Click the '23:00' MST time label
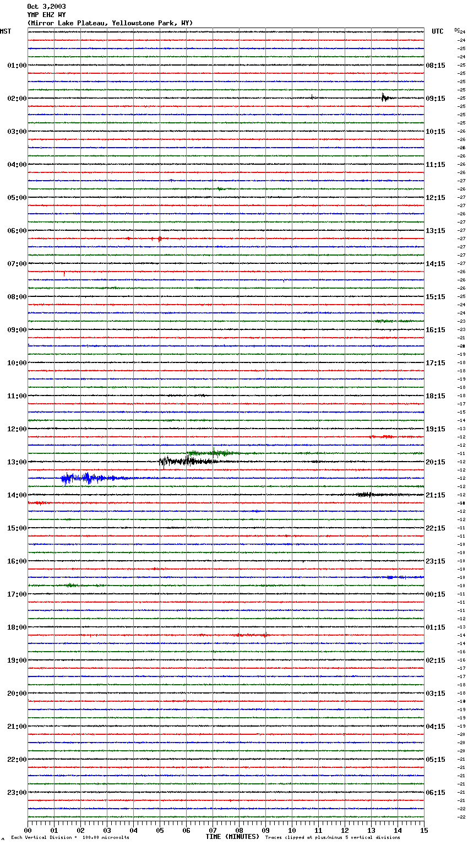Image resolution: width=468 pixels, height=845 pixels. coord(17,793)
